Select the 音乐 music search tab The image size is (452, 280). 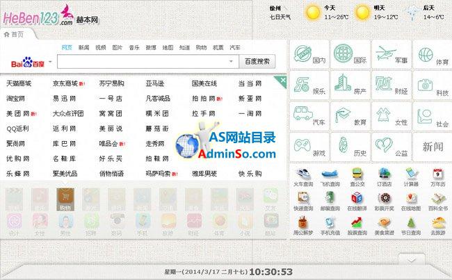[134, 47]
